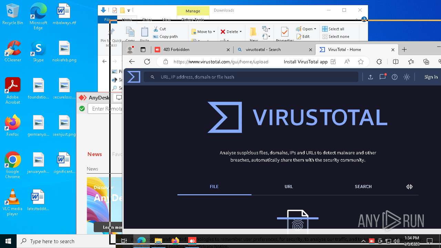
Task: Open the Recycle Bin desktop icon
Action: pyautogui.click(x=13, y=14)
